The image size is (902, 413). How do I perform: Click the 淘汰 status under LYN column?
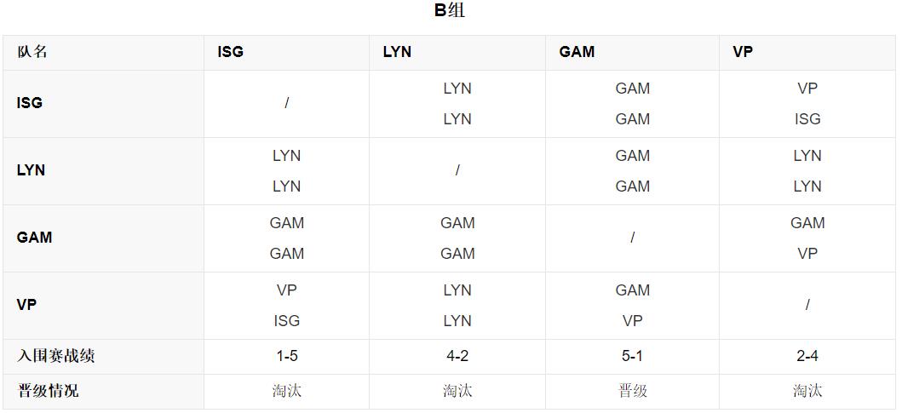[457, 391]
